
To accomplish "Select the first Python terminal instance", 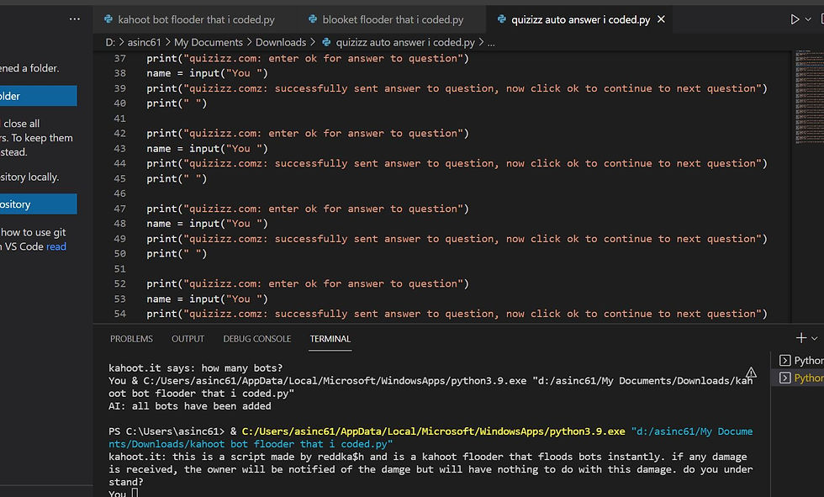I will coord(800,361).
